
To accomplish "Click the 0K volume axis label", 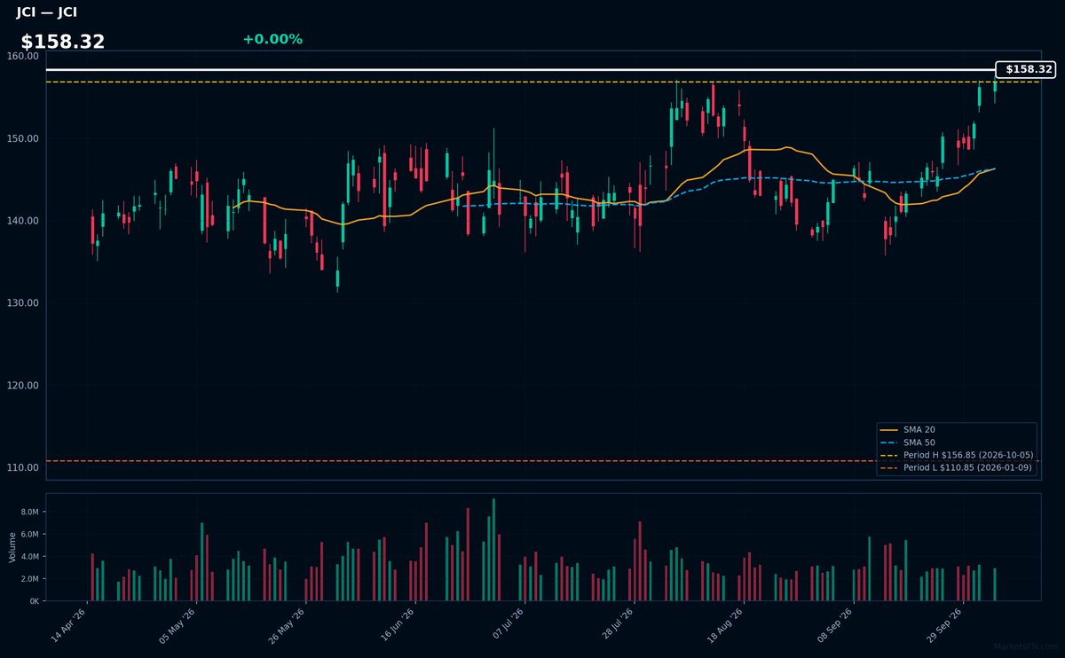I will point(34,601).
